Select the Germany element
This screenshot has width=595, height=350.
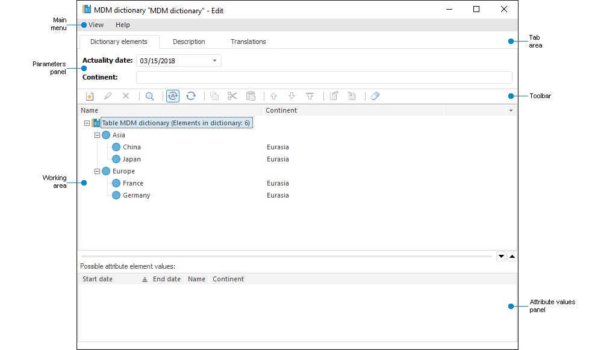click(x=137, y=195)
